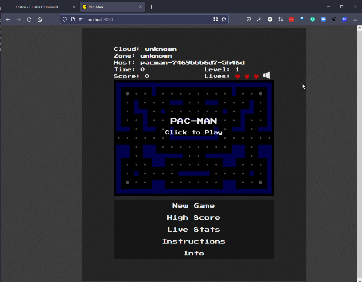Show the game Instructions
The width and height of the screenshot is (362, 282).
tap(194, 242)
